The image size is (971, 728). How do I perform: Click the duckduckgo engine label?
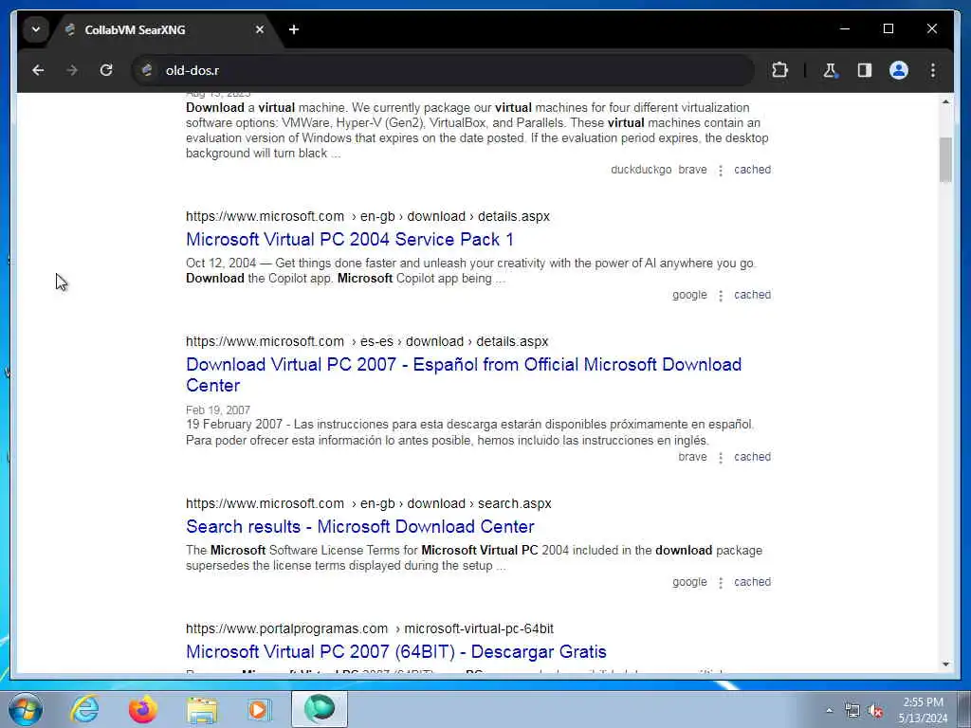pos(641,170)
